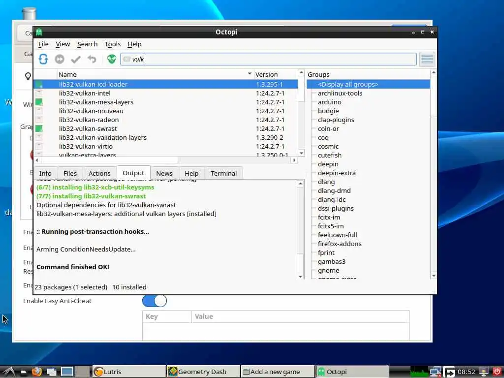The height and width of the screenshot is (378, 504).
Task: Click the CPU usage graph in tray
Action: (x=419, y=372)
